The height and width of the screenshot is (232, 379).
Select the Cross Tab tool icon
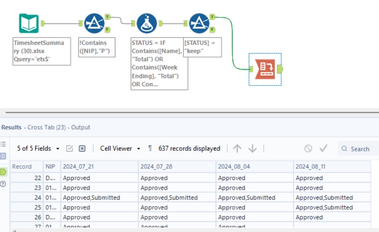[x=265, y=69]
